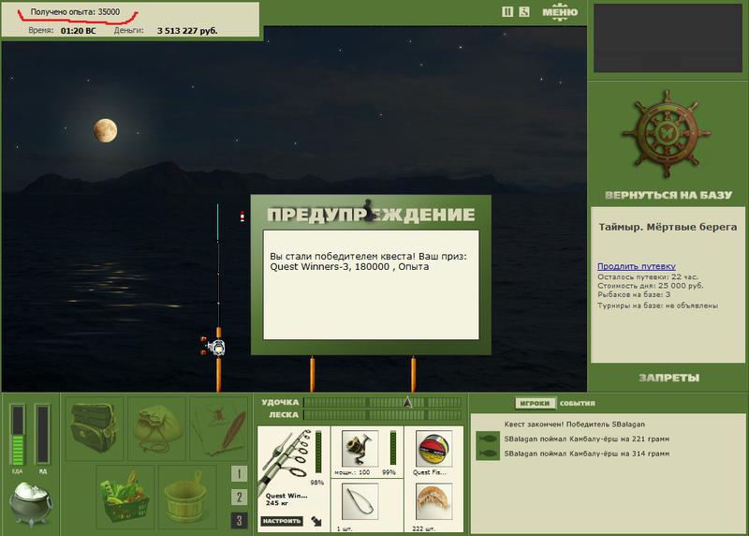The height and width of the screenshot is (536, 749).
Task: Click the red-white float on the water
Action: (242, 216)
